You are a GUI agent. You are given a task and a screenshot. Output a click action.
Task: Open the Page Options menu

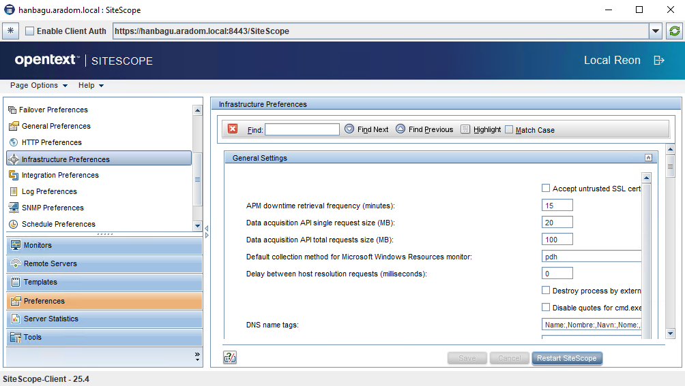tap(39, 85)
